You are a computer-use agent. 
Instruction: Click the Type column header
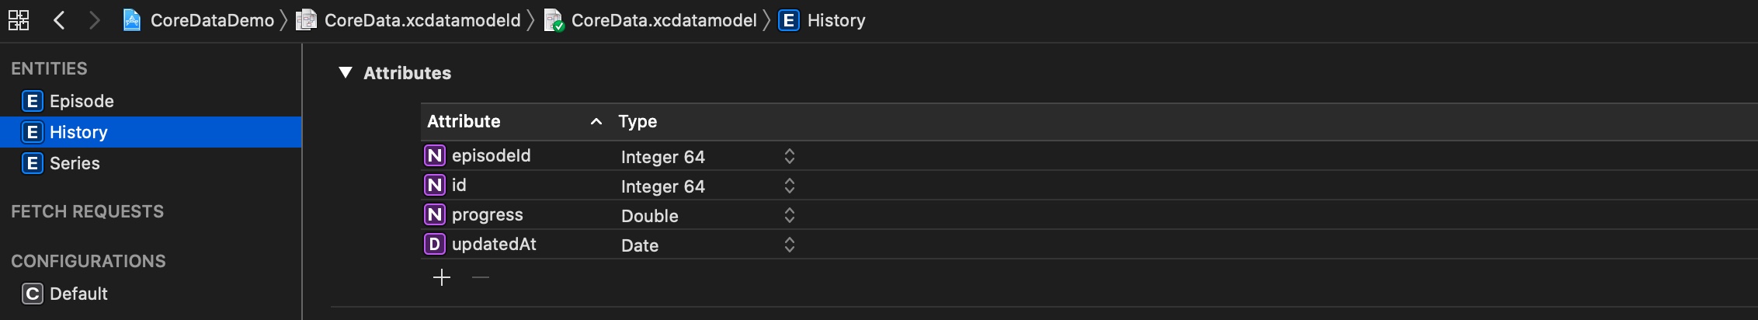tap(638, 121)
